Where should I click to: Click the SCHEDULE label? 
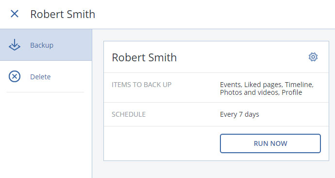129,114
